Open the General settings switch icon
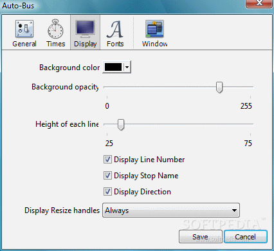This screenshot has height=251, width=274. 24,28
